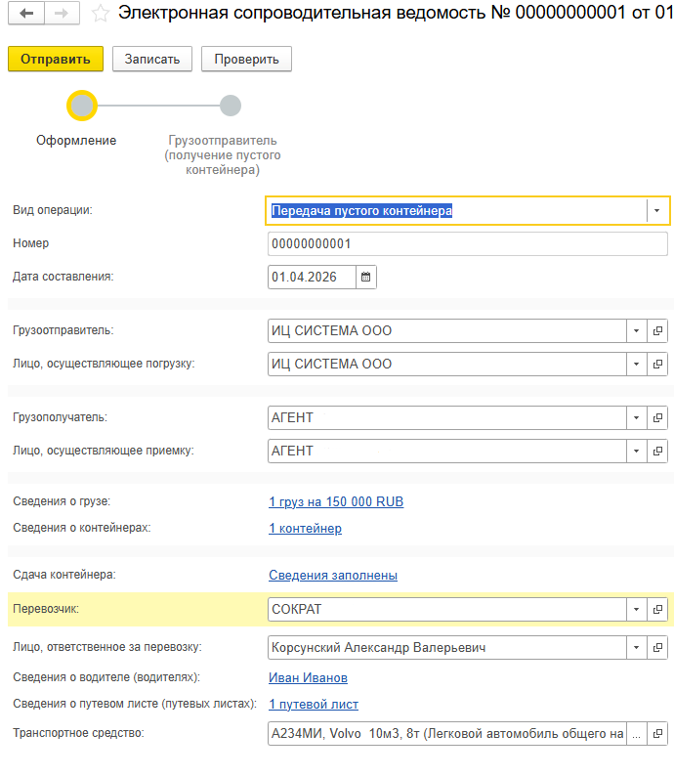Select the Грузоотправитель stage step
This screenshot has width=674, height=777.
click(x=230, y=106)
